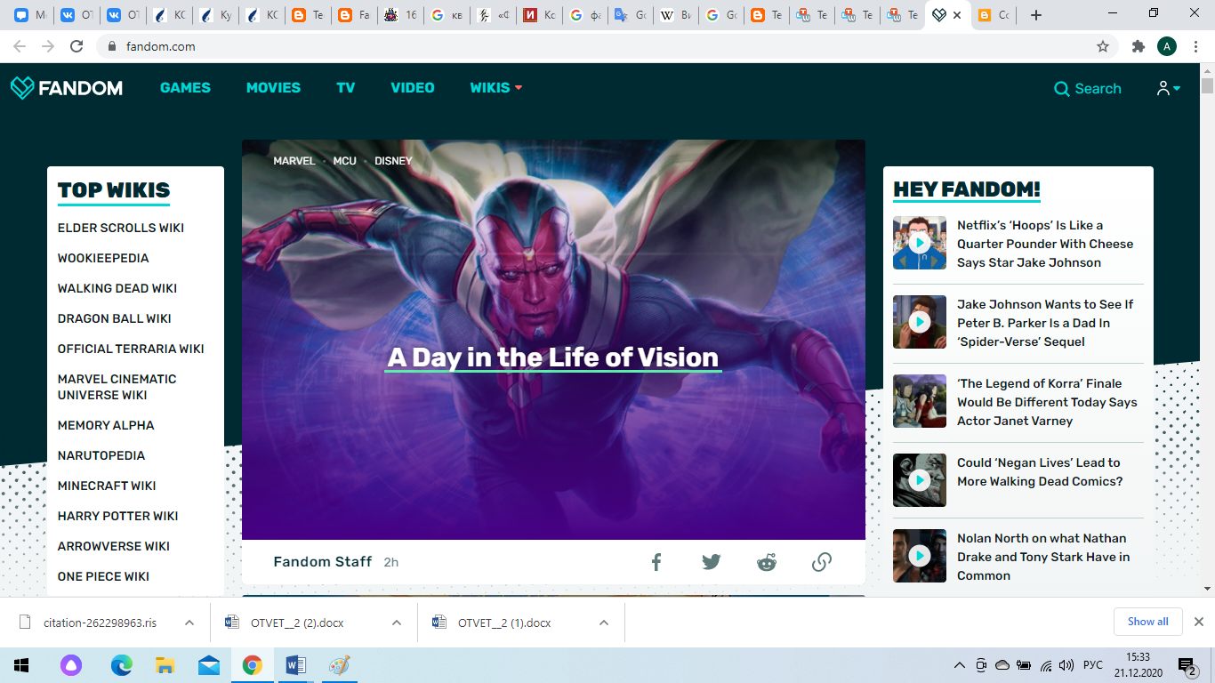The image size is (1215, 683).
Task: Open the Mail app from the taskbar
Action: (x=209, y=665)
